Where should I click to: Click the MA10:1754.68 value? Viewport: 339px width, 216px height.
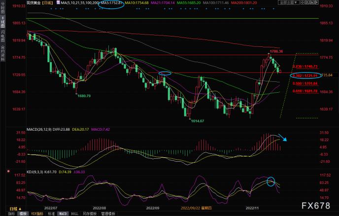point(136,3)
